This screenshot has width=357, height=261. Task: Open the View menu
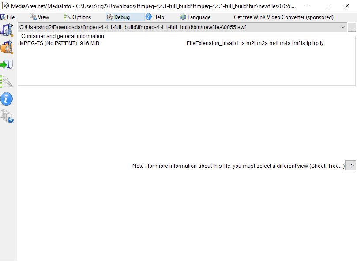click(x=40, y=17)
